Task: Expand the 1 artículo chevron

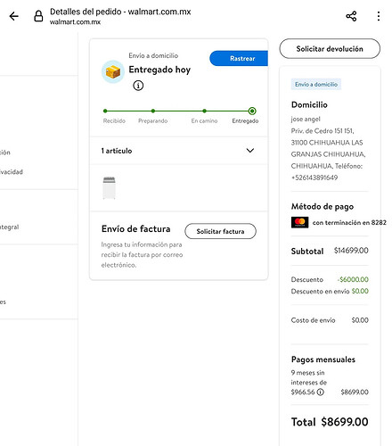Action: [x=250, y=151]
